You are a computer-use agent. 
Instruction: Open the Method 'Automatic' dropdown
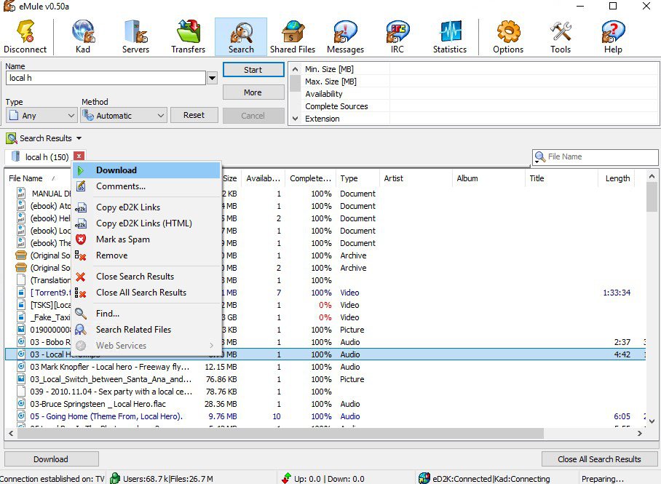coord(161,116)
